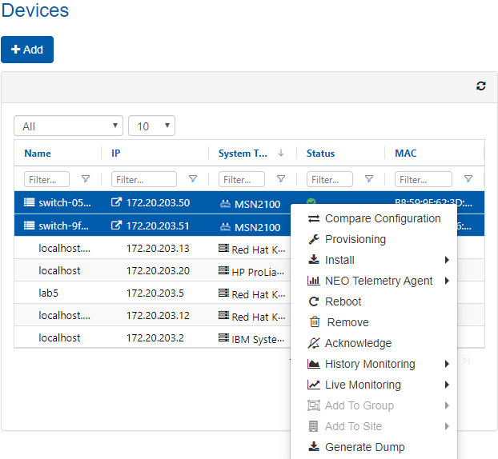The width and height of the screenshot is (498, 459).
Task: Open the page size dropdown showing 10
Action: click(x=151, y=126)
